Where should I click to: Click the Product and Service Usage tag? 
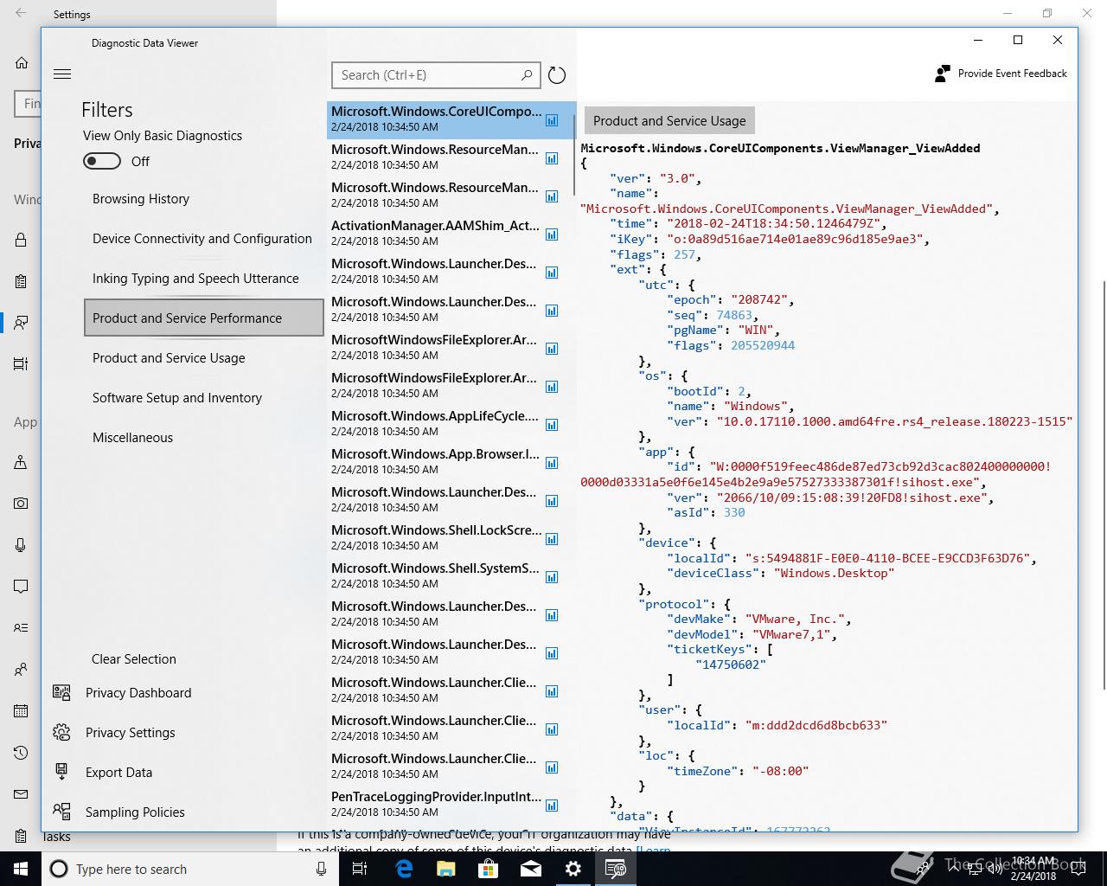pyautogui.click(x=669, y=121)
